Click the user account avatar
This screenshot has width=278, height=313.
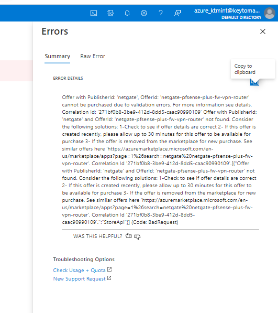click(x=270, y=13)
